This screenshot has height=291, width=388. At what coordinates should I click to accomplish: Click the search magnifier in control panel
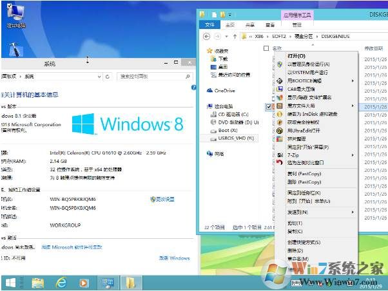pyautogui.click(x=188, y=77)
